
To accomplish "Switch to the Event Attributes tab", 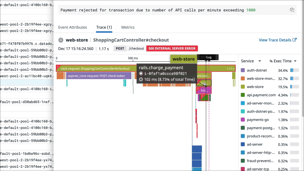I will 72,27.
